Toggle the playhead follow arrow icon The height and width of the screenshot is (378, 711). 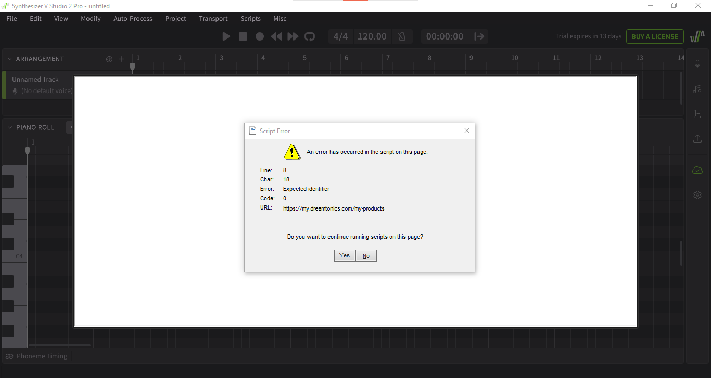point(479,36)
